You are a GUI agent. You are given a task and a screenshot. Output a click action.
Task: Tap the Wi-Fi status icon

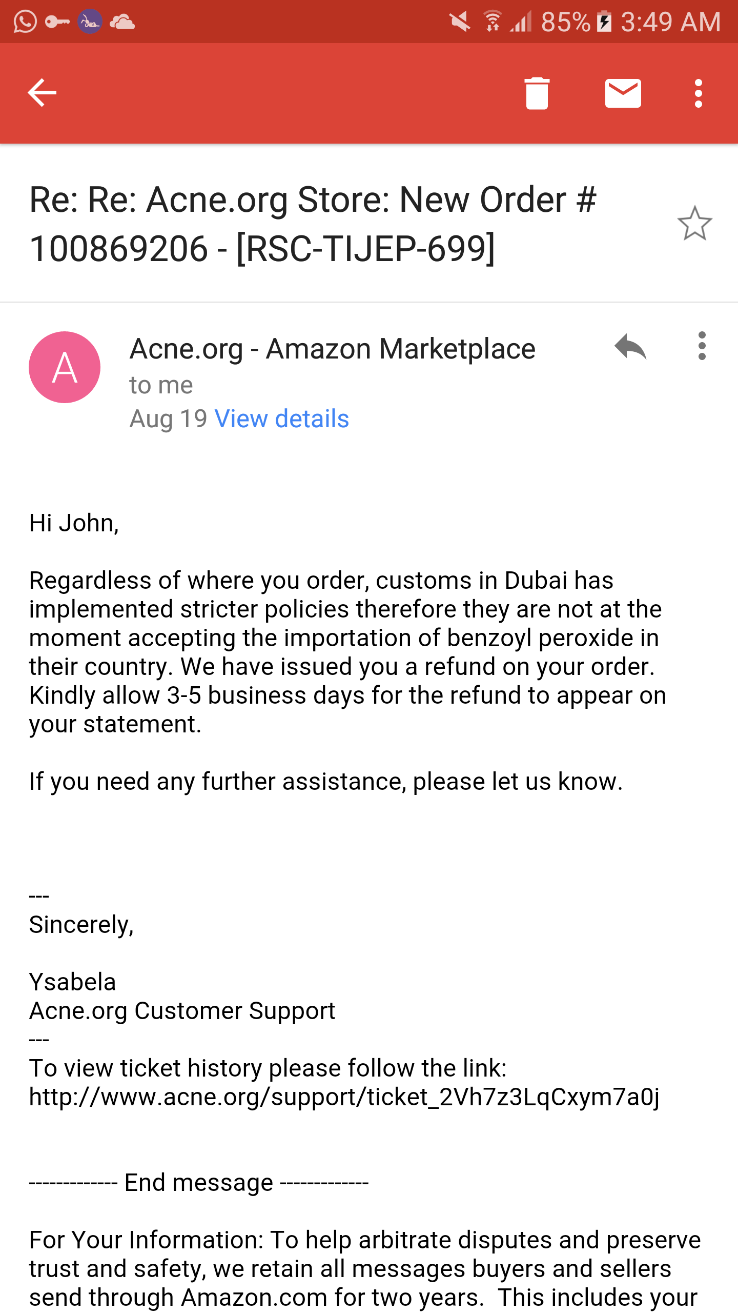[493, 22]
